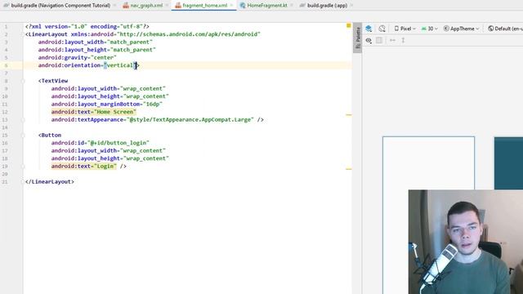Open the Design Surface layers selector
523x294 pixels.
coord(369,29)
